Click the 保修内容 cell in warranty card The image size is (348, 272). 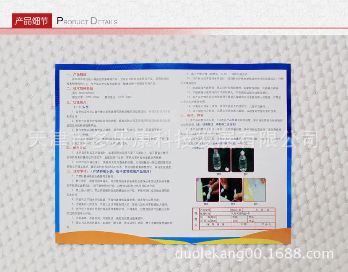[x=216, y=224]
